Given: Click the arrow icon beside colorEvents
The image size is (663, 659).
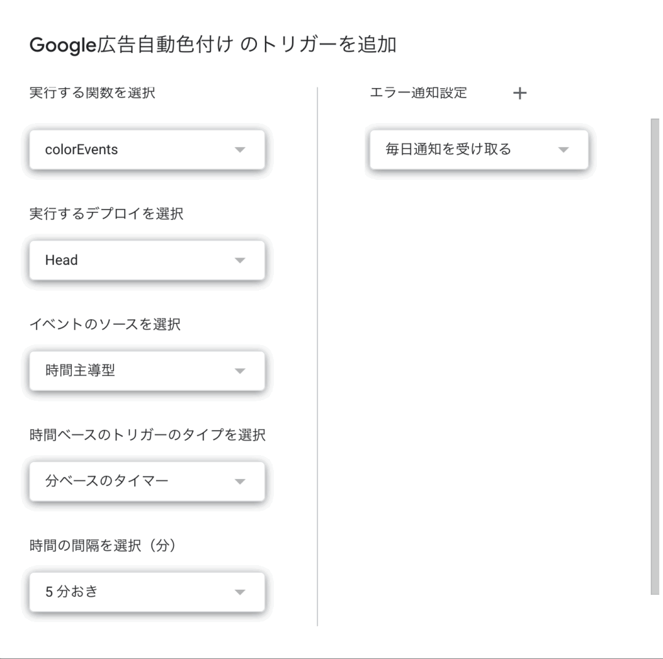Looking at the screenshot, I should point(240,150).
